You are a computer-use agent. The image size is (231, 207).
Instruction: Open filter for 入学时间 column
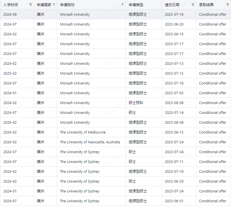coord(31,5)
